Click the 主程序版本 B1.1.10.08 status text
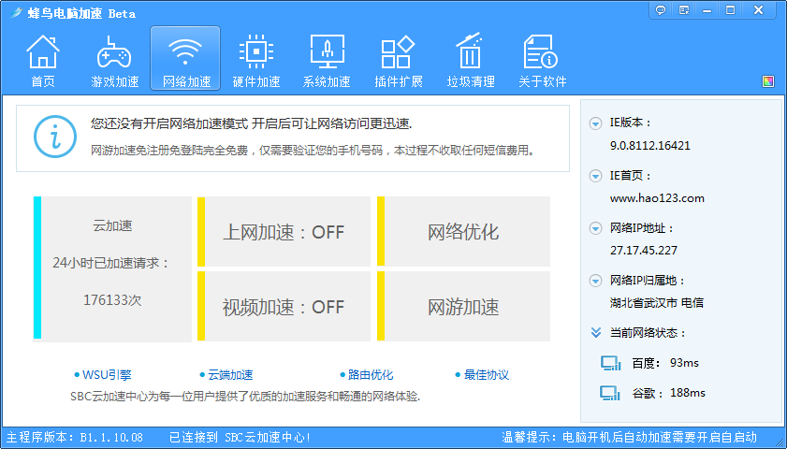This screenshot has width=787, height=449. pos(74,438)
